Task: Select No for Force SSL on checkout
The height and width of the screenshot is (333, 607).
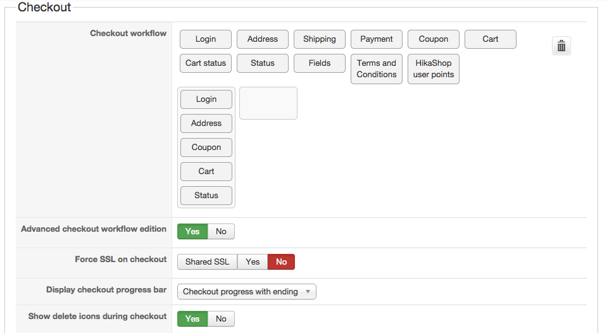Action: [281, 262]
